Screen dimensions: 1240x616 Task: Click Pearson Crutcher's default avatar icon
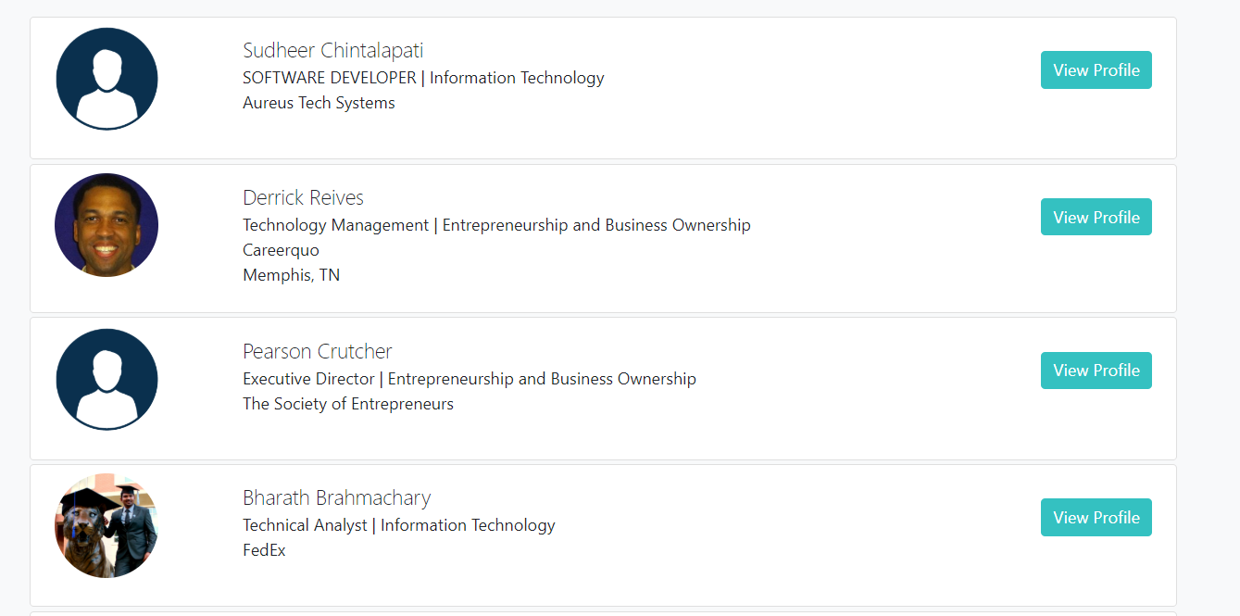tap(106, 380)
